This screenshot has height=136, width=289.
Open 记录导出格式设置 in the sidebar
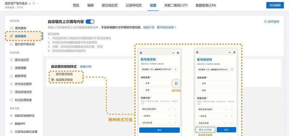pos(26,132)
